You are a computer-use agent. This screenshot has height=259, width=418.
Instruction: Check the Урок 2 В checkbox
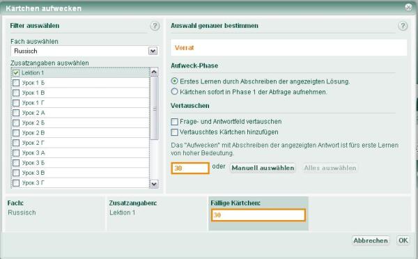(x=16, y=133)
